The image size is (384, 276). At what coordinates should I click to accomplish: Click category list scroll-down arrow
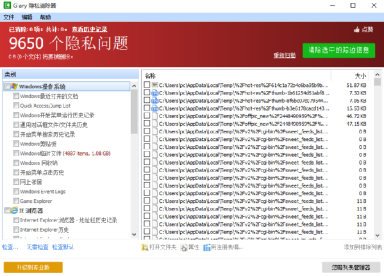[134, 235]
